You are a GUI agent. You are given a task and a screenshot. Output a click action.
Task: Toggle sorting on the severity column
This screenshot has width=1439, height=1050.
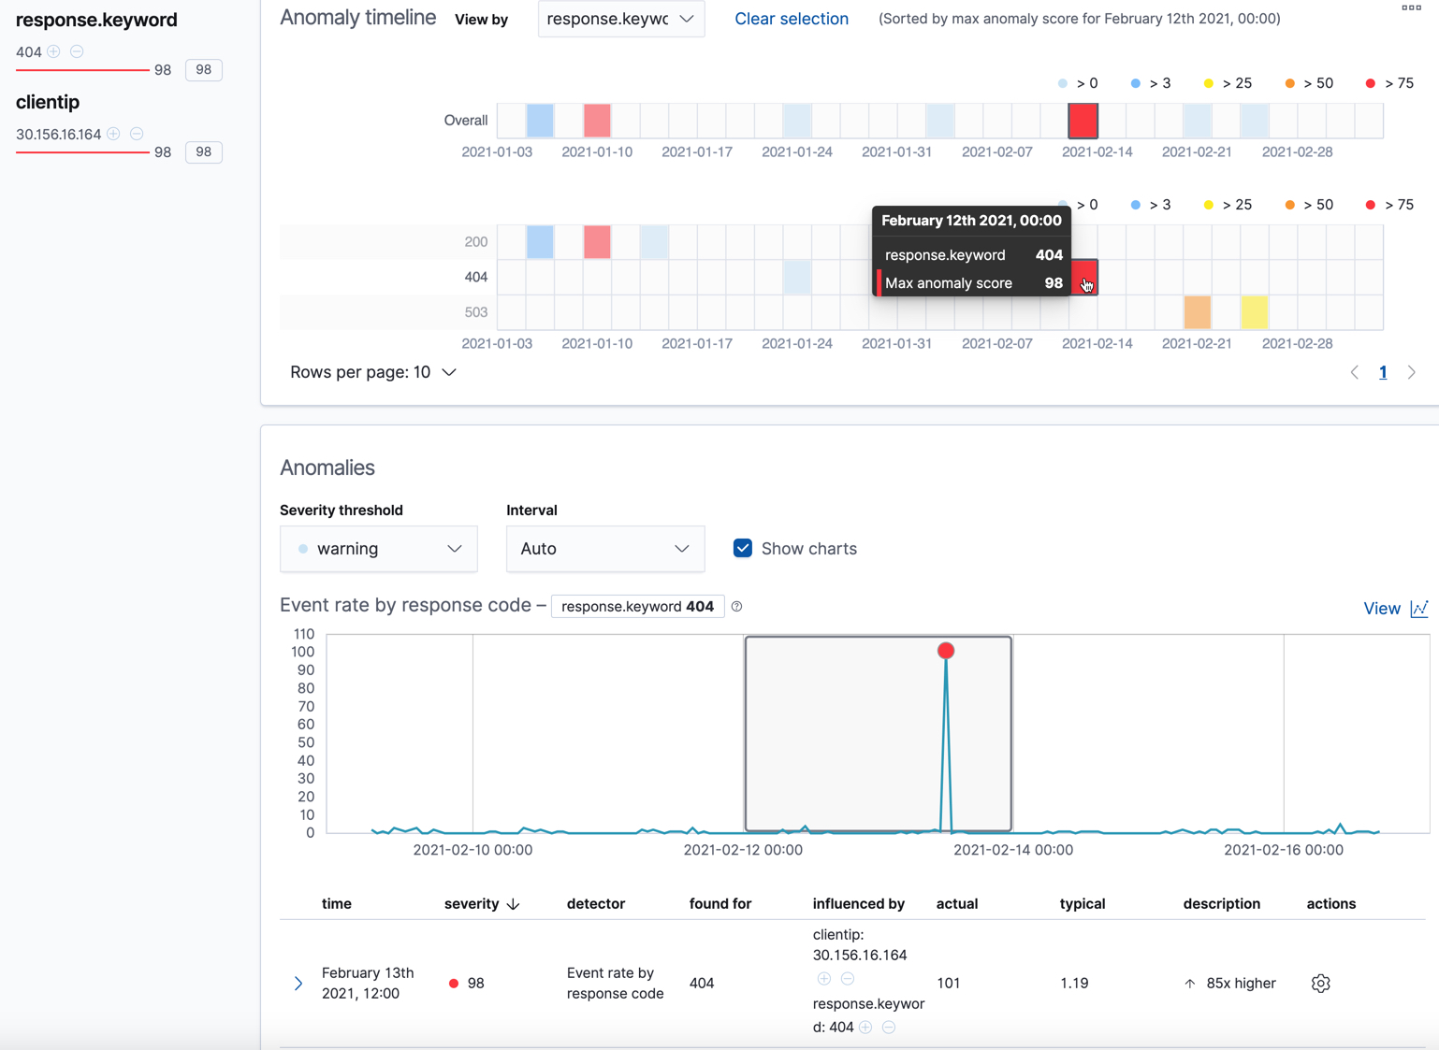point(483,904)
